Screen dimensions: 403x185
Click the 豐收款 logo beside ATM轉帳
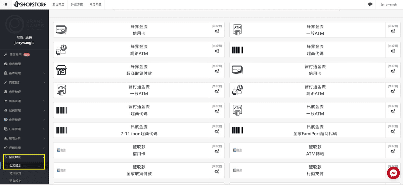tap(237, 150)
